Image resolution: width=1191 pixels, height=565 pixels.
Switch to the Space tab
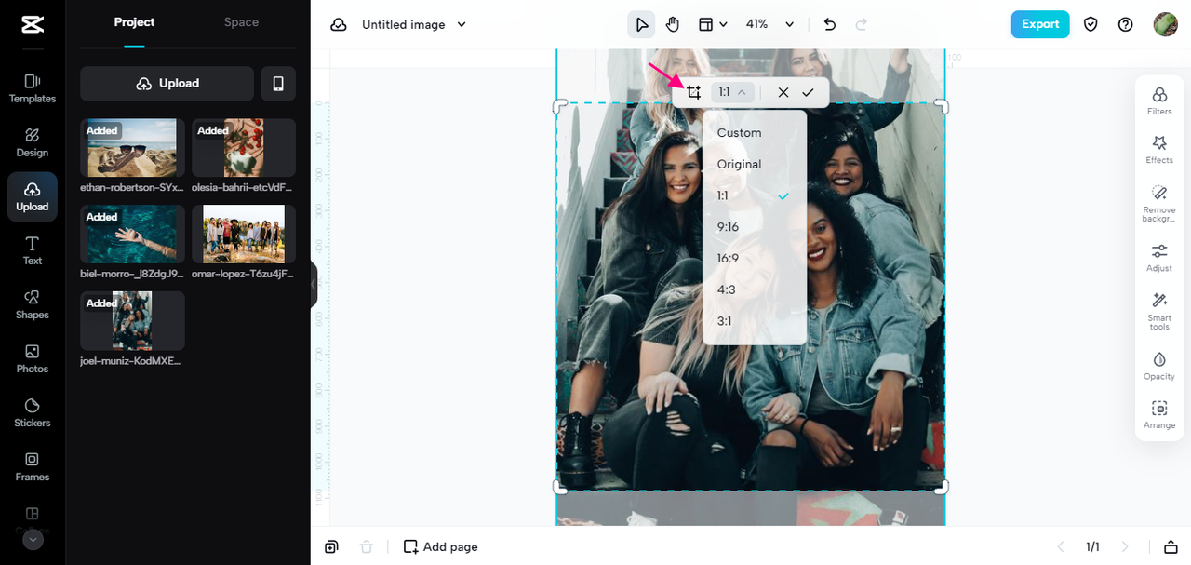pos(241,22)
